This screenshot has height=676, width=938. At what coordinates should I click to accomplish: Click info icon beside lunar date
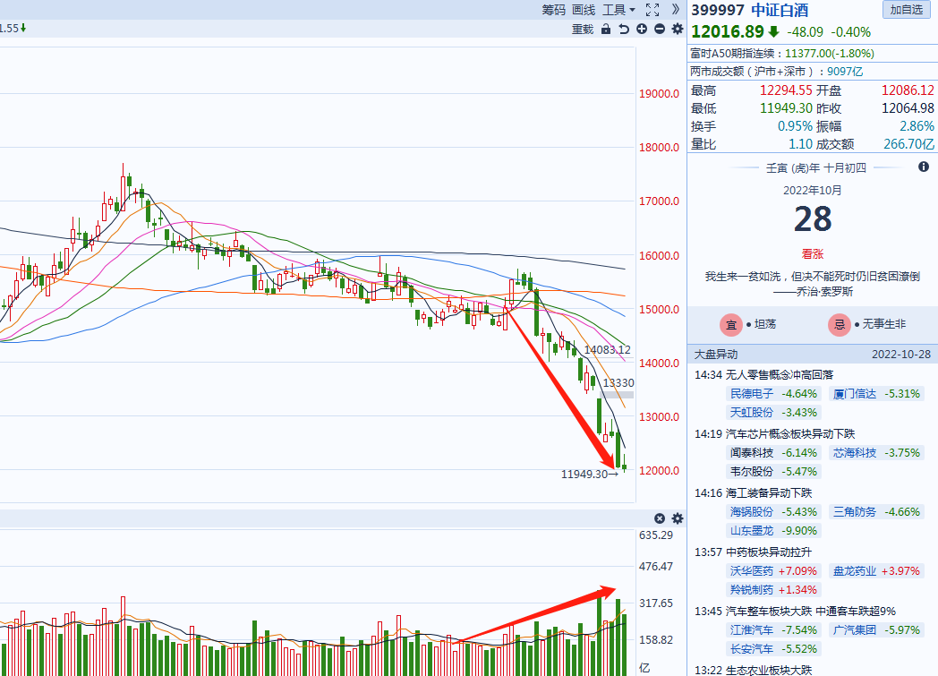tap(924, 167)
